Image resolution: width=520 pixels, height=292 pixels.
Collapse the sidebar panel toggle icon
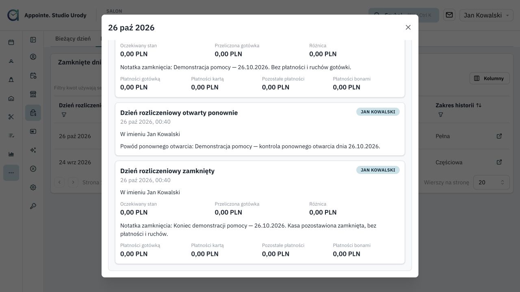(x=33, y=40)
